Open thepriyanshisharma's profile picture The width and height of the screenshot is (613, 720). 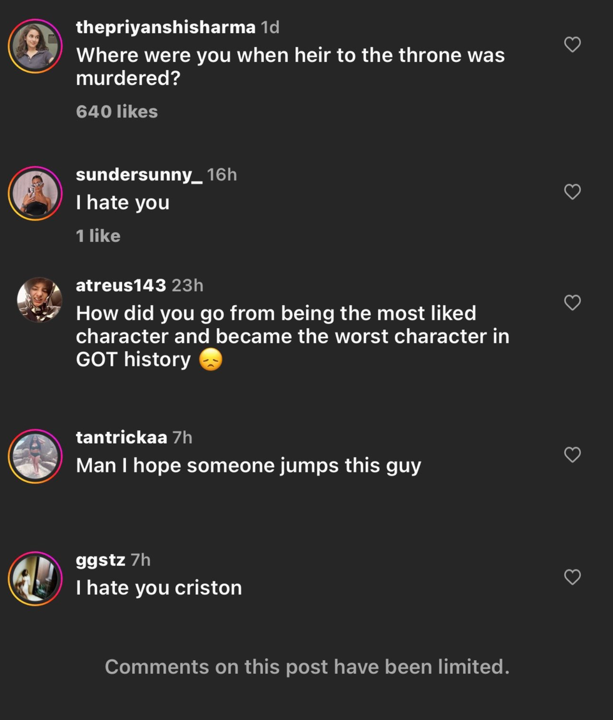pyautogui.click(x=35, y=46)
